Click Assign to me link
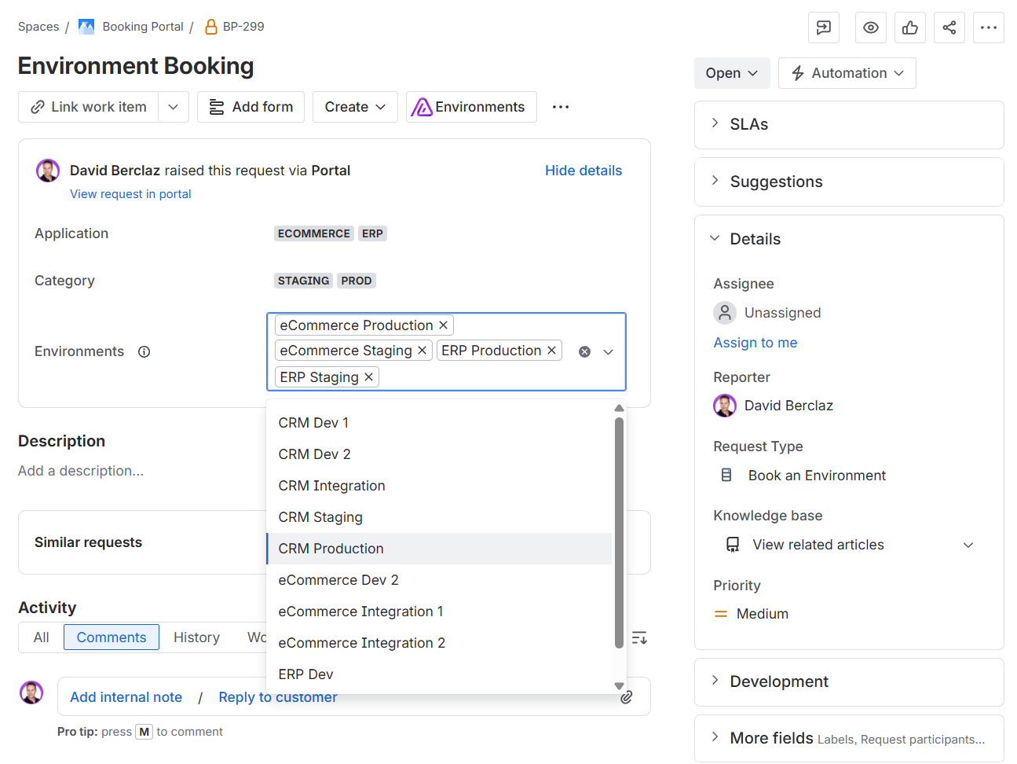Viewport: 1017px width, 764px height. (x=755, y=343)
